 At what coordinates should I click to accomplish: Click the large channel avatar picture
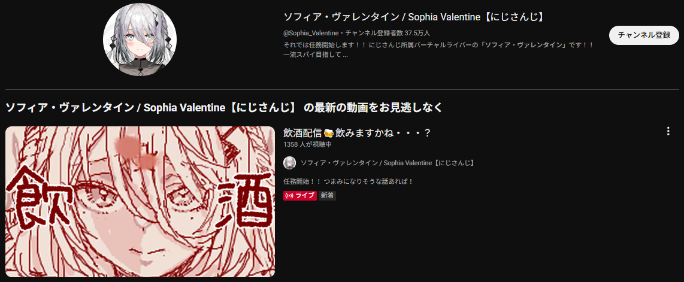point(140,40)
